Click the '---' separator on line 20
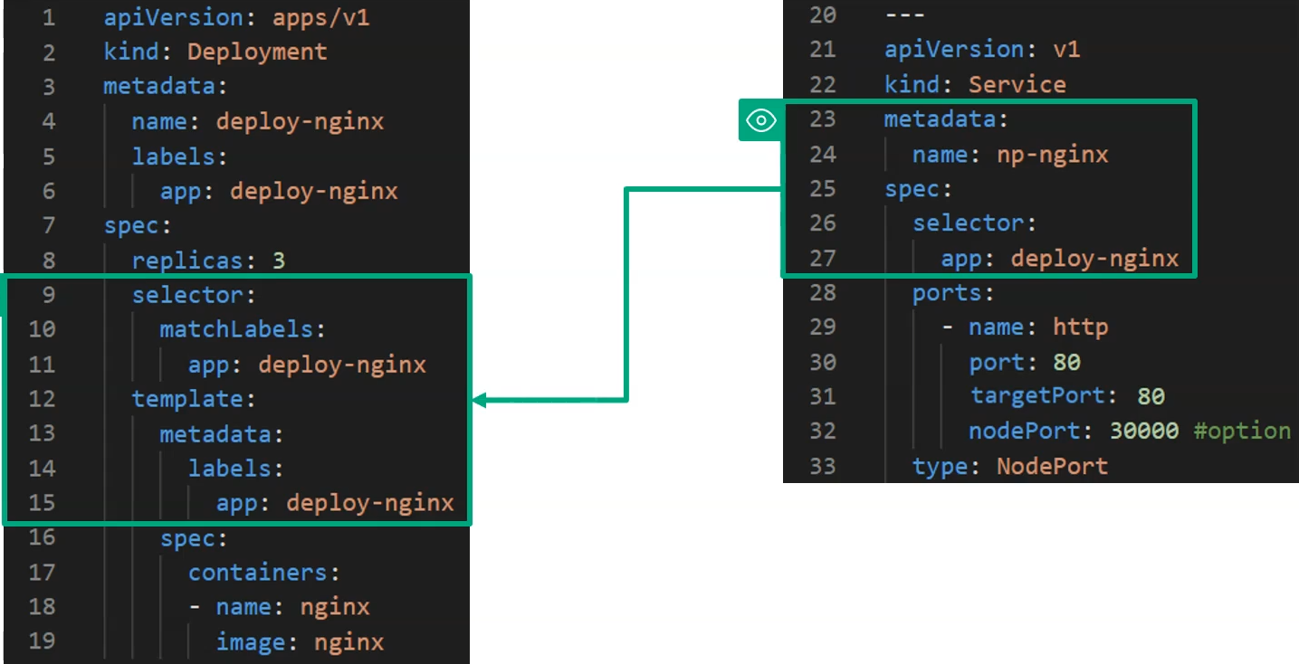The height and width of the screenshot is (664, 1299). pyautogui.click(x=905, y=15)
